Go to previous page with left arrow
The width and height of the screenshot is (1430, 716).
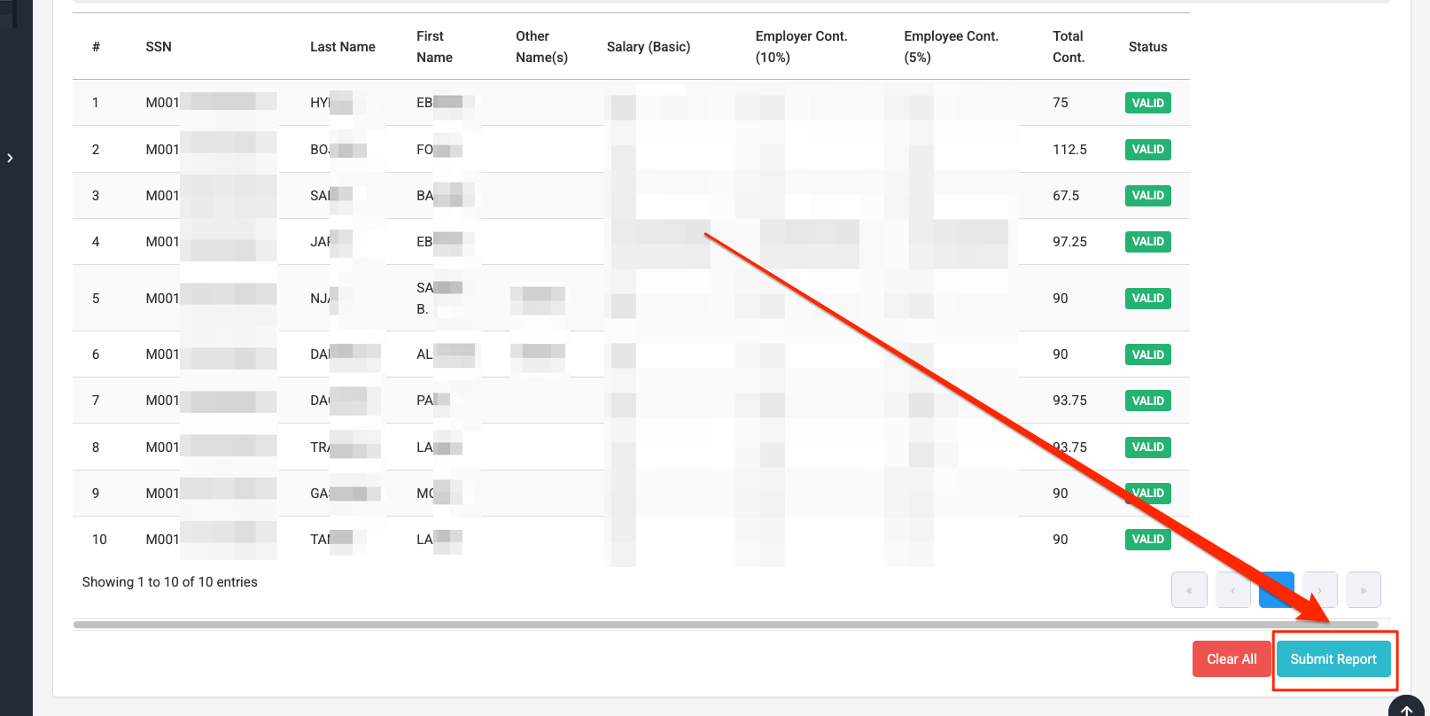click(1232, 590)
